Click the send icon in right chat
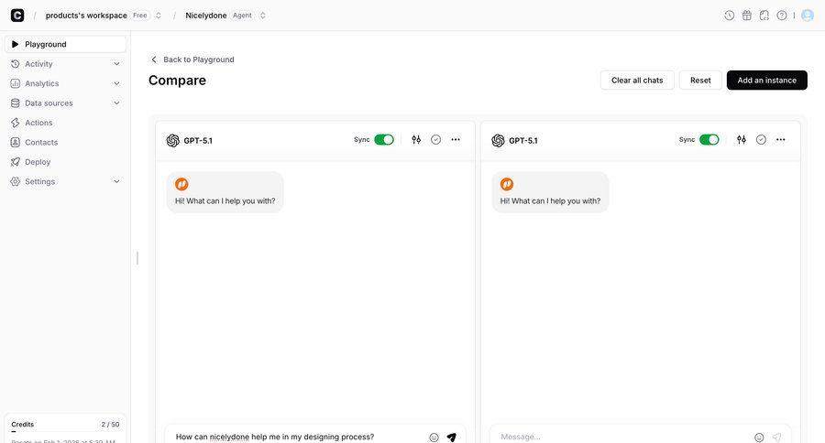 tap(776, 438)
